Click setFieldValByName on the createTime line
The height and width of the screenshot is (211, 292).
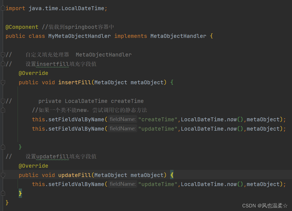(x=76, y=120)
